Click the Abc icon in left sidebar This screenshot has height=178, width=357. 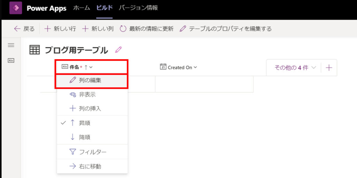click(11, 61)
